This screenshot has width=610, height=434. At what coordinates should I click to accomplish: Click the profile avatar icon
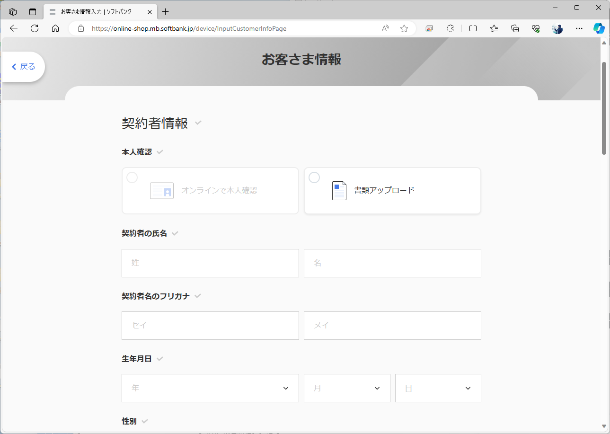click(x=557, y=28)
